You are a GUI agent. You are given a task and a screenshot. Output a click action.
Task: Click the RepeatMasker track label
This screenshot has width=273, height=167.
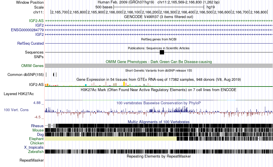[x=32, y=160]
